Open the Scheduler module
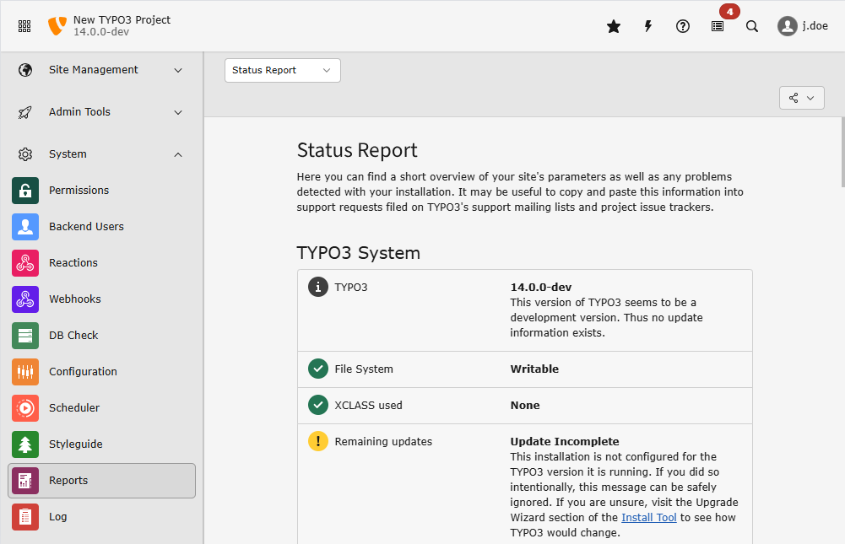The height and width of the screenshot is (544, 845). [x=73, y=408]
